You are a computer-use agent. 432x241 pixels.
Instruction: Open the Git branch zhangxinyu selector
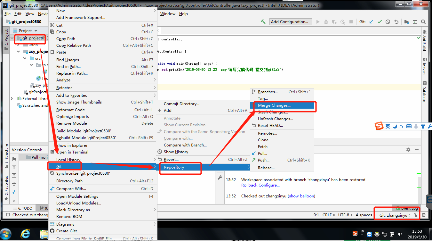pos(395,215)
